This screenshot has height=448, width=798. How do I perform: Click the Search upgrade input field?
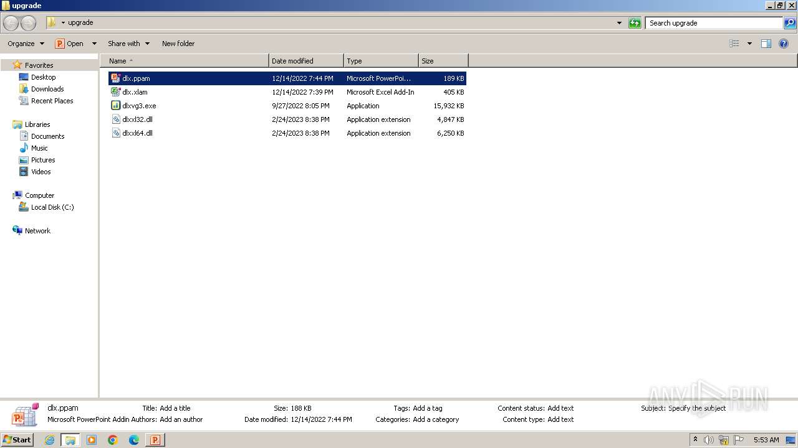[x=714, y=23]
